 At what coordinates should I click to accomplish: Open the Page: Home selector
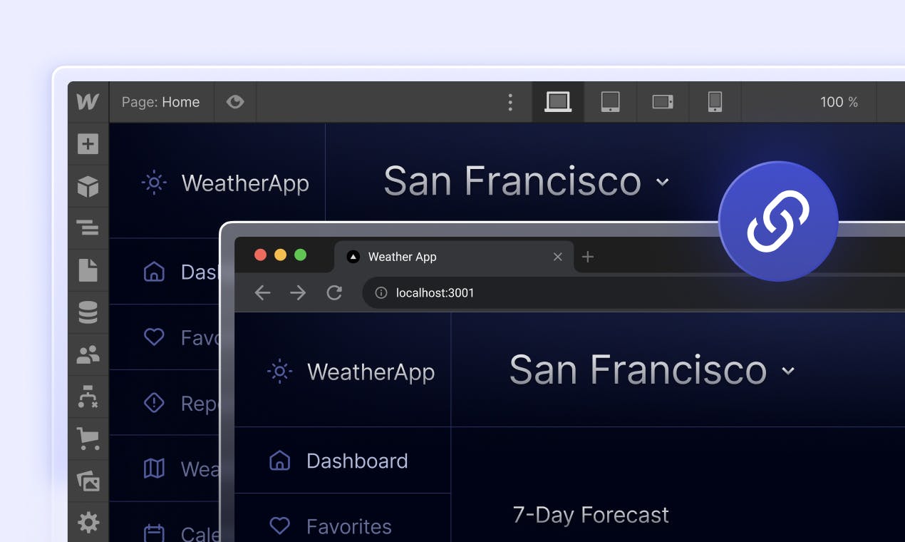click(160, 102)
